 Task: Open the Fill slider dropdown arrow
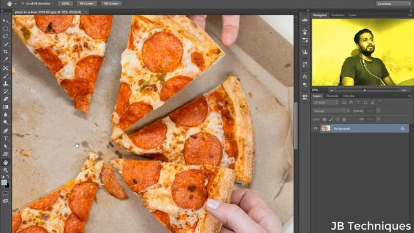coord(378,119)
